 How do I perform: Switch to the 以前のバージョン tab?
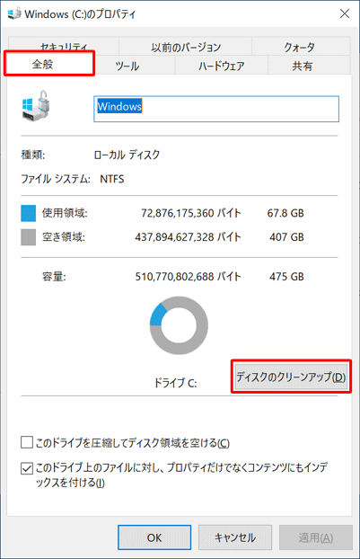[x=186, y=47]
